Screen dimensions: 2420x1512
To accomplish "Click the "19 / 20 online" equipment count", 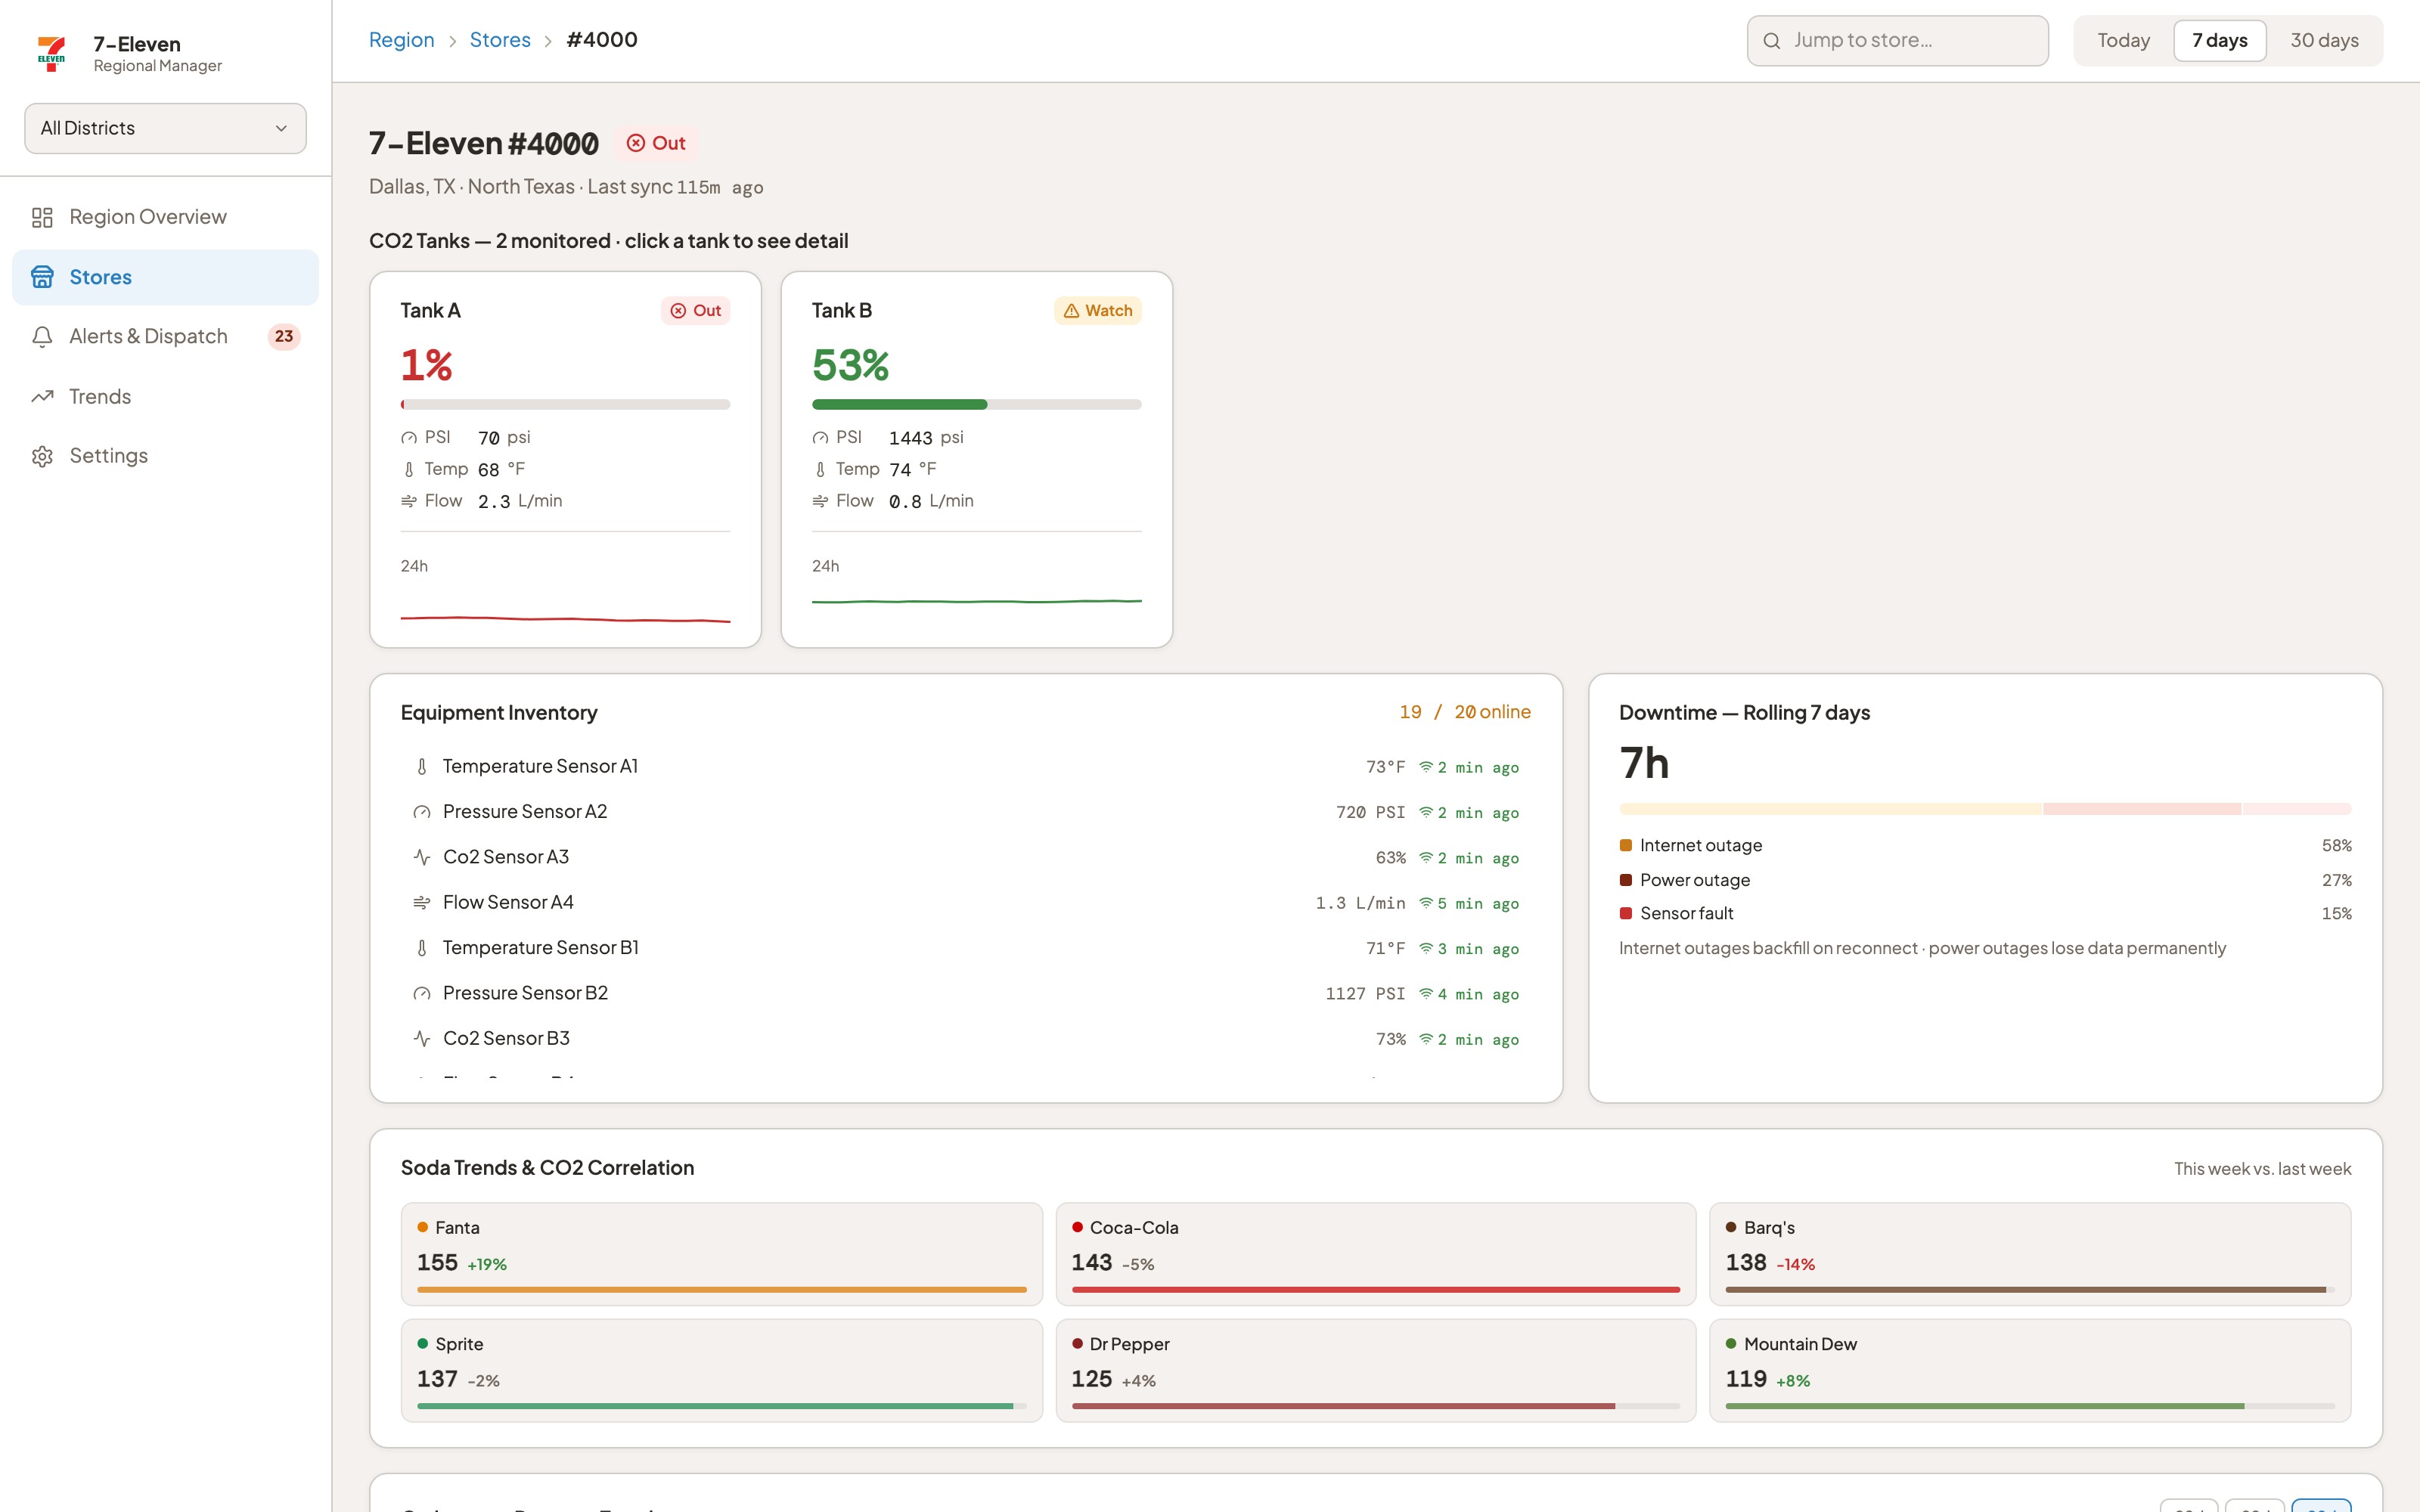I will click(1465, 712).
